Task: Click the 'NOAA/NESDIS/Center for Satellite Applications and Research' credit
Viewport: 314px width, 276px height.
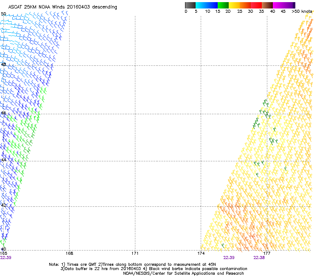Action: (x=183, y=273)
